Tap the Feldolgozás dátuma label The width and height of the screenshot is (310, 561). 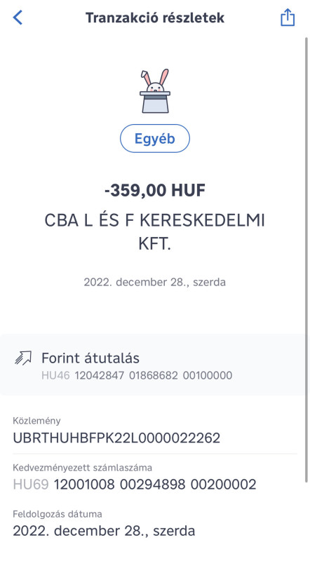58,515
